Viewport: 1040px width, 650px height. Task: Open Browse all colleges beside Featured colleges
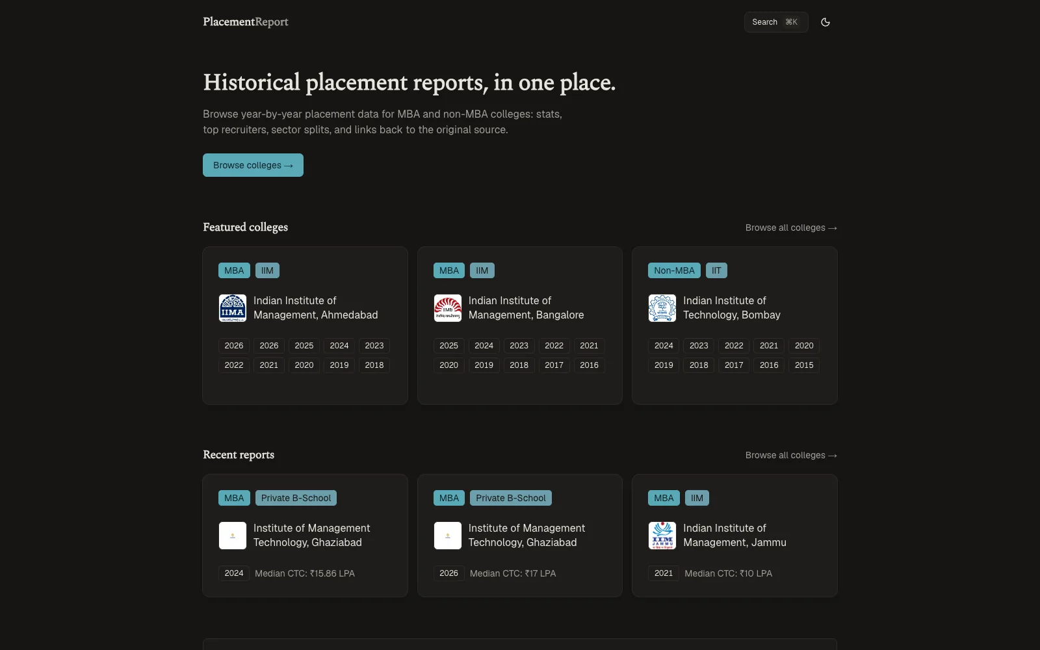(791, 227)
